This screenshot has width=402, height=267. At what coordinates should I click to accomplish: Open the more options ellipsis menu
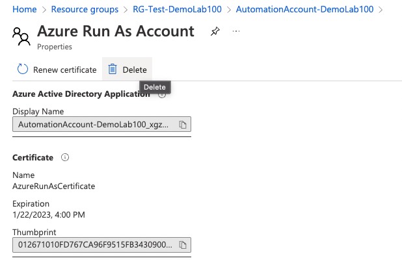(x=236, y=31)
